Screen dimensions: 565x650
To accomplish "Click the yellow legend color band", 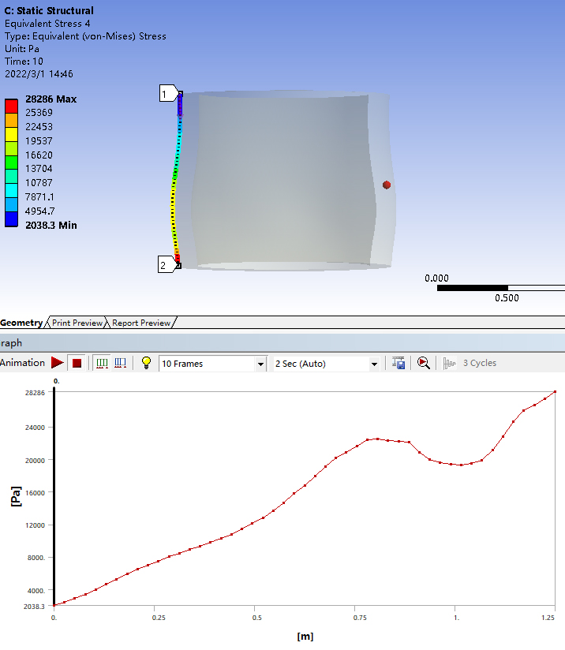I will [11, 134].
